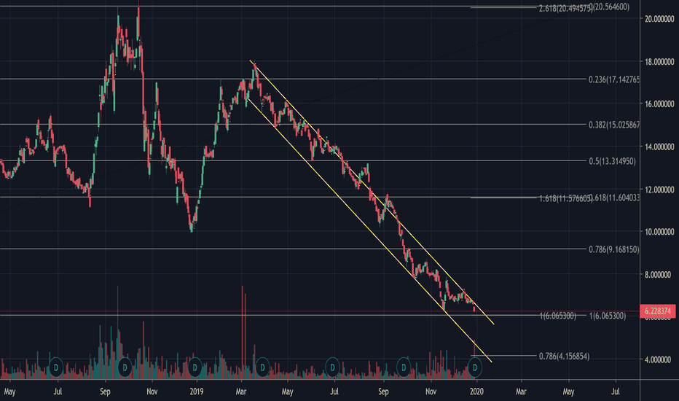
Task: Select the 0.786(4.156854) Fibonacci extension label
Action: [x=564, y=357]
